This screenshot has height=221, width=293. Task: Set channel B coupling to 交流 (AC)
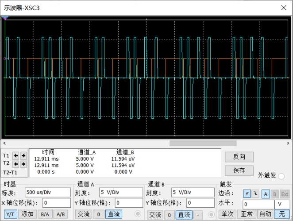coord(155,215)
